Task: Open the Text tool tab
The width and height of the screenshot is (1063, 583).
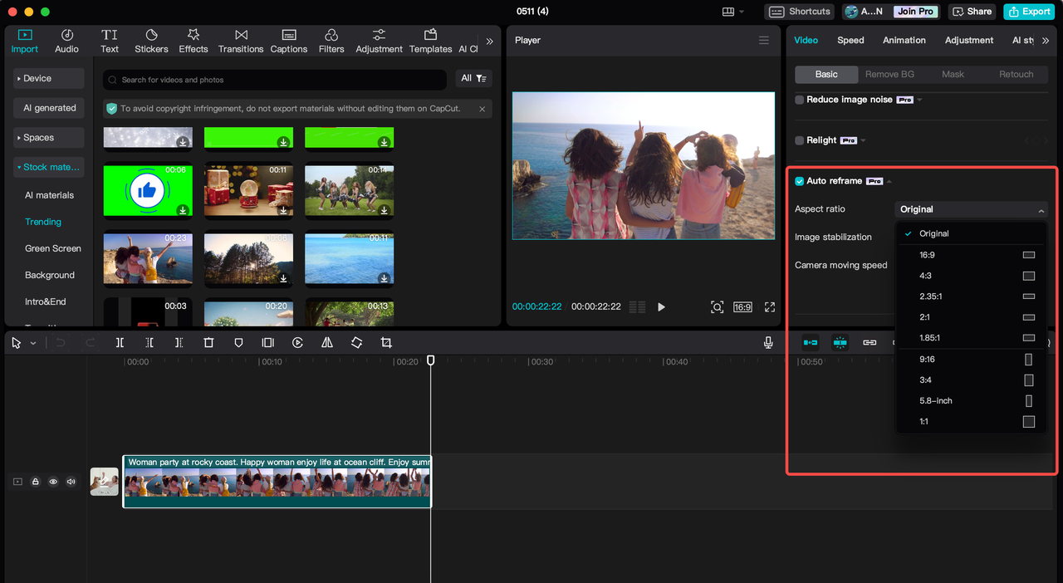Action: pos(110,41)
